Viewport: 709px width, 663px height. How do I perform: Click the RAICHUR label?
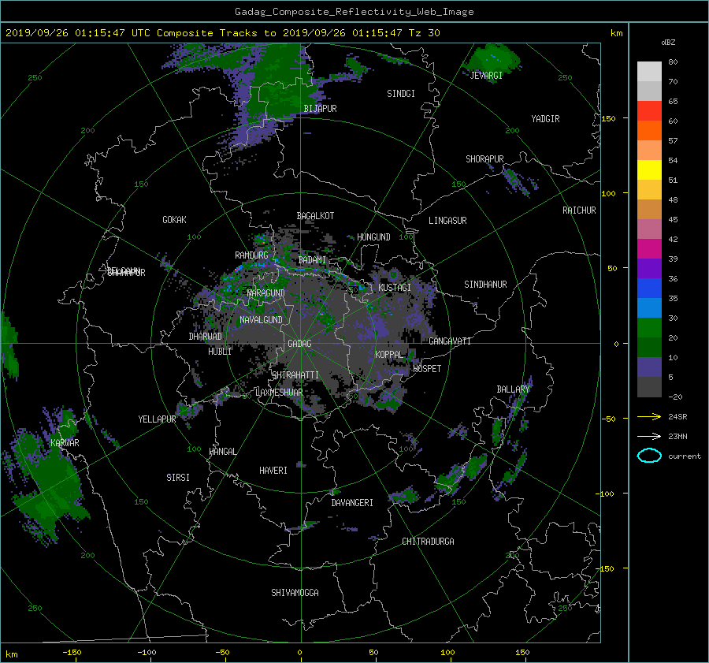[579, 210]
